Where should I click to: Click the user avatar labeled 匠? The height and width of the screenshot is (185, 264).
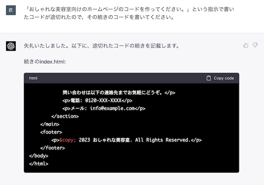(11, 10)
